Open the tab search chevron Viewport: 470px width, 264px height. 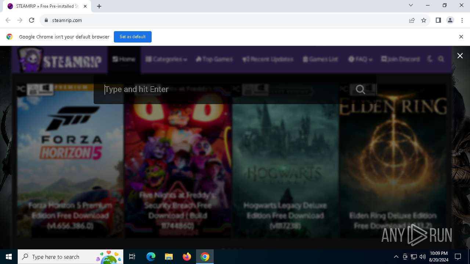click(411, 5)
